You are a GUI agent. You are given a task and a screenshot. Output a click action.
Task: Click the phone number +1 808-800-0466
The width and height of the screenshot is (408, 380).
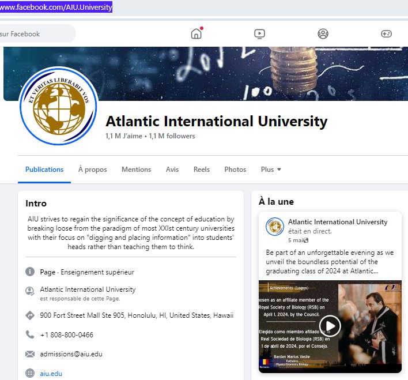click(x=67, y=334)
